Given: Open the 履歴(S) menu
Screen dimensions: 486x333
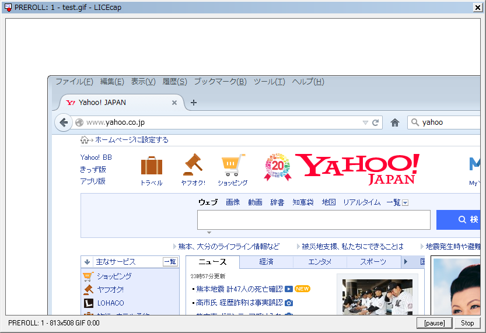Looking at the screenshot, I should [x=175, y=82].
